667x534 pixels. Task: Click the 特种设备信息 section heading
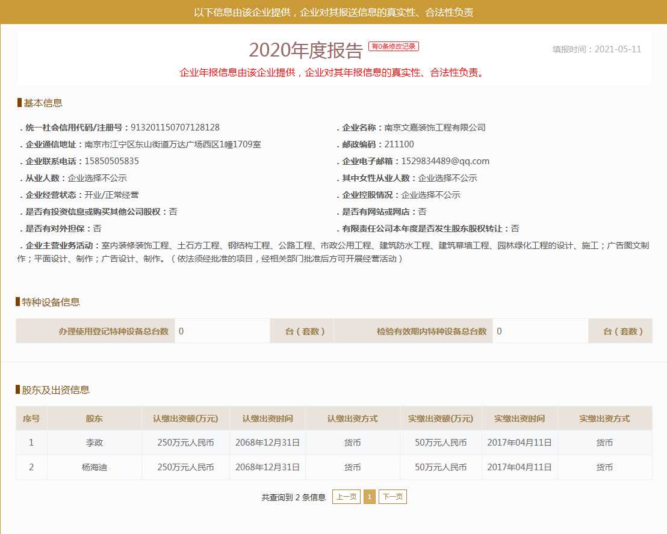coord(51,302)
